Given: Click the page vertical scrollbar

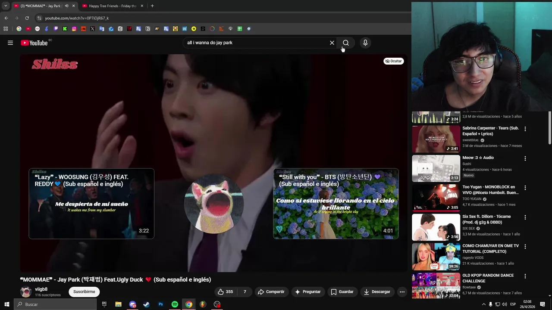Looking at the screenshot, I should coord(549,127).
